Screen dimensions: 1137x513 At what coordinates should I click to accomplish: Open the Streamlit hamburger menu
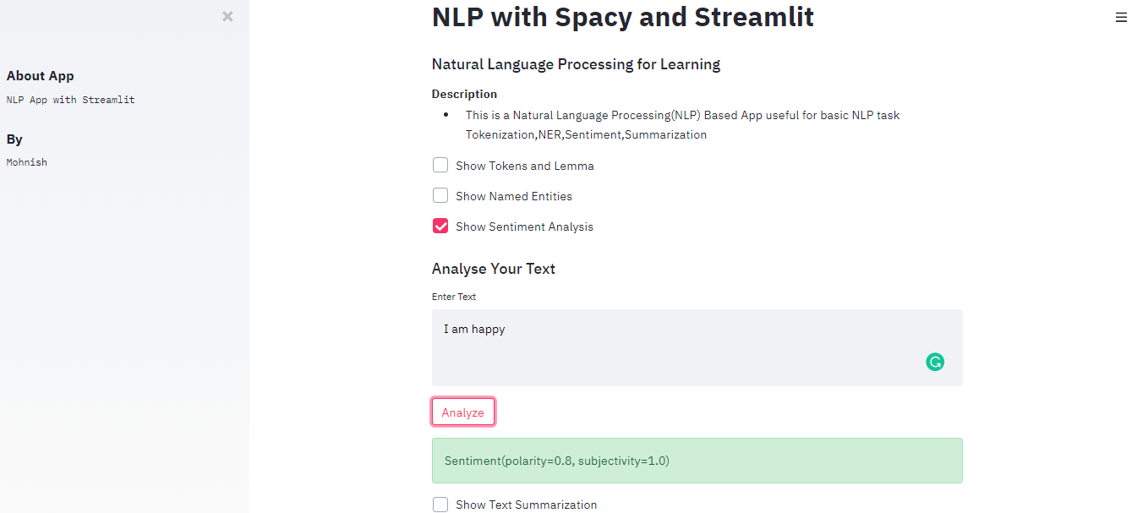point(1121,17)
